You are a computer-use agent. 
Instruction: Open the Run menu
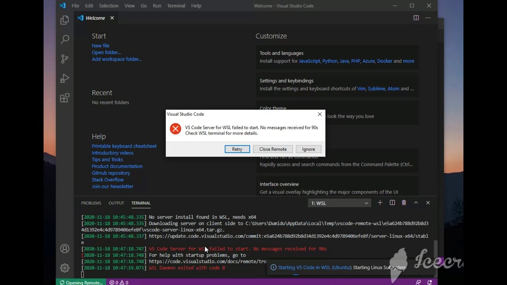pos(157,6)
